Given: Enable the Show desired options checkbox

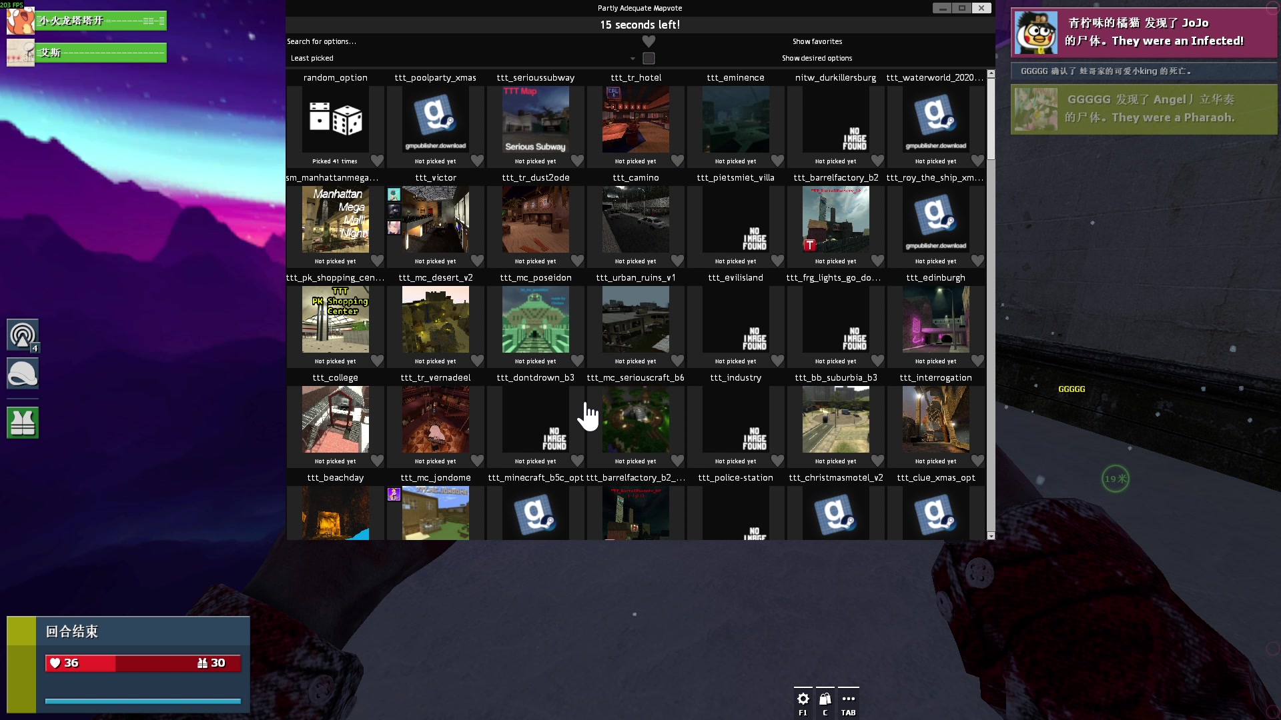Looking at the screenshot, I should [x=649, y=58].
